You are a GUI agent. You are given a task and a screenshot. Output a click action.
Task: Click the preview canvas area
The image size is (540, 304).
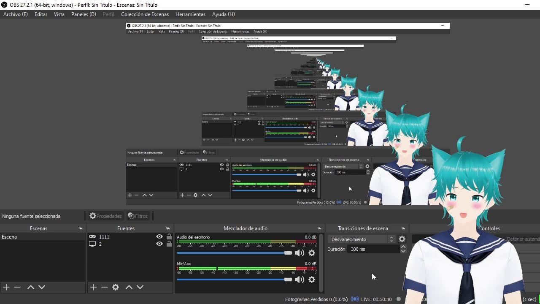pos(288,114)
